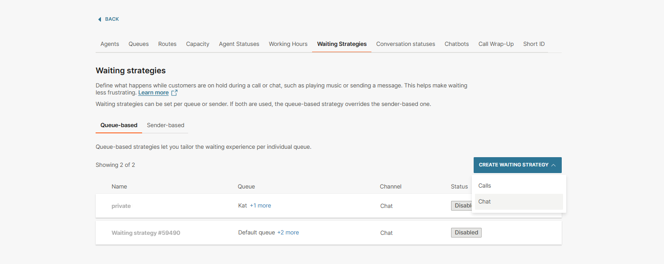The height and width of the screenshot is (264, 664).
Task: Click the Disabled badge for Waiting strategy #59490
Action: [467, 233]
